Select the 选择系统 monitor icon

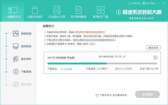[x=16, y=46]
